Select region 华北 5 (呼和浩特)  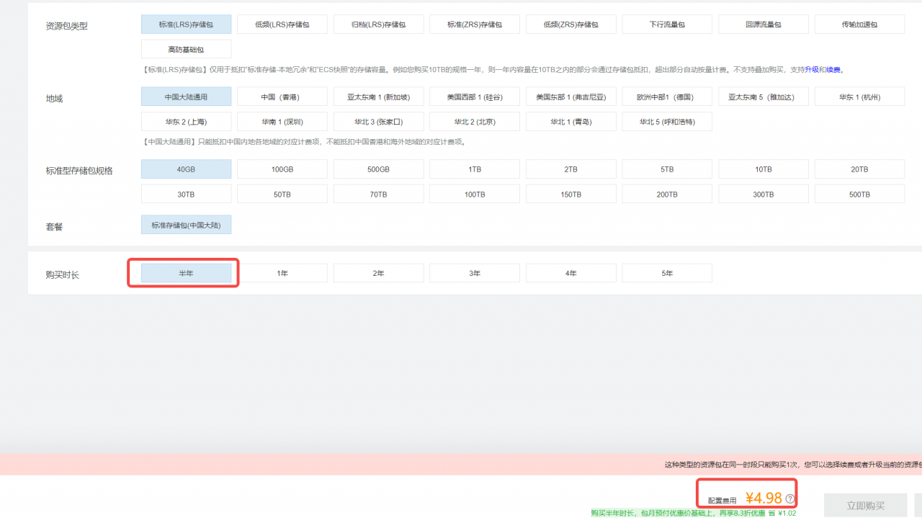point(667,121)
